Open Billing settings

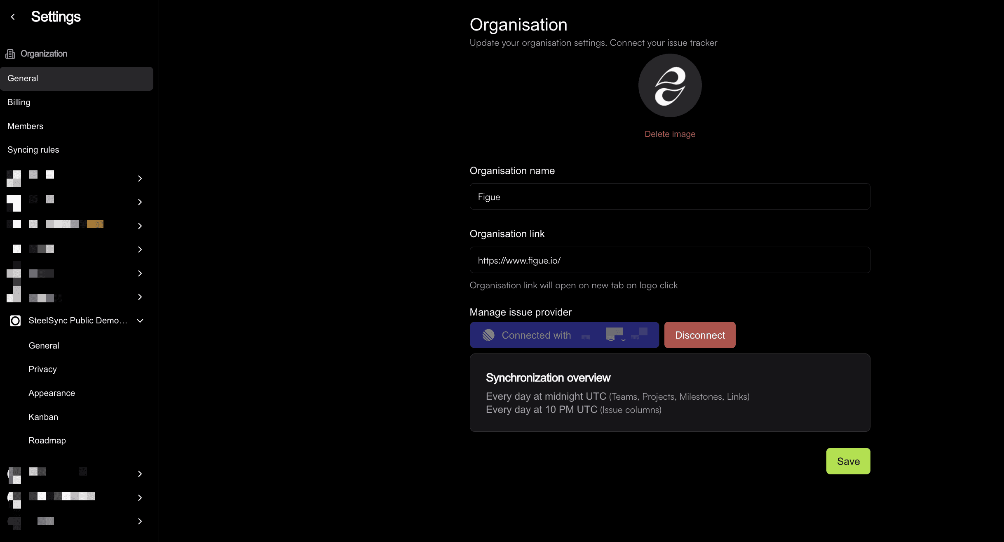19,102
